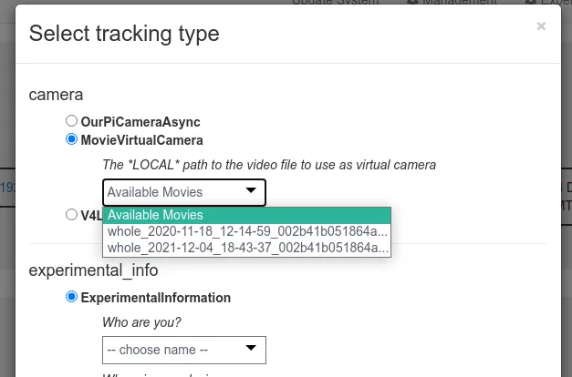This screenshot has height=377, width=572.
Task: Pick the whole_2020-11-18_12-14-59 movie option
Action: point(247,231)
